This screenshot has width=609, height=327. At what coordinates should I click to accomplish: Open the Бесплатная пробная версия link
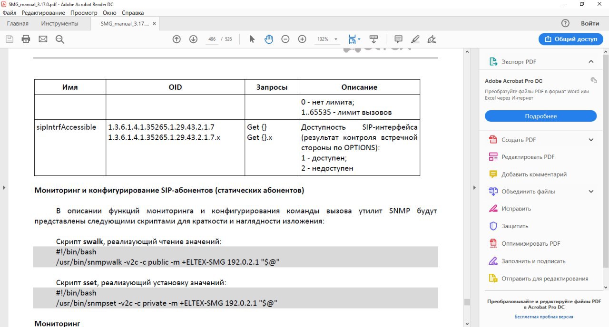(543, 317)
